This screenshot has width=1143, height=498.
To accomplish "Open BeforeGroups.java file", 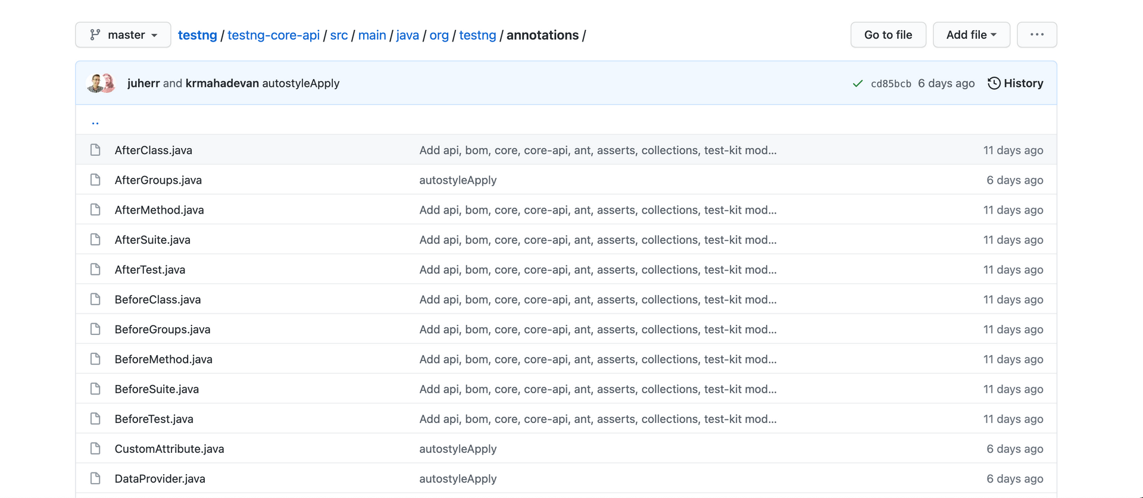I will (163, 329).
